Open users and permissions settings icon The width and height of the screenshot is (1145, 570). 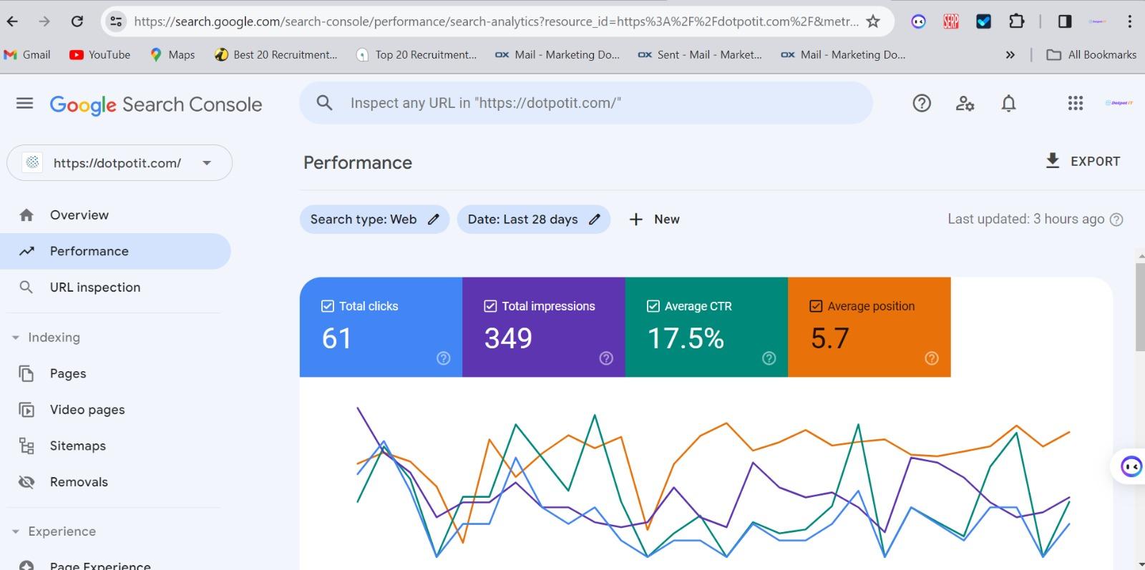(965, 104)
